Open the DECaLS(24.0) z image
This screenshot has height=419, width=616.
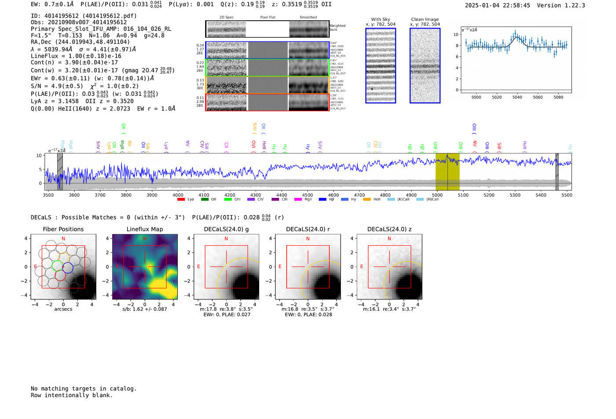click(x=389, y=267)
